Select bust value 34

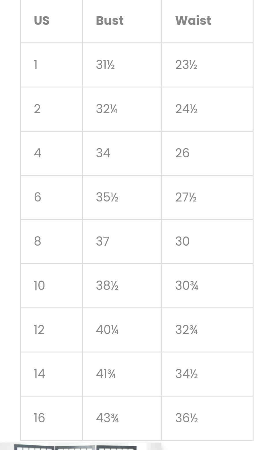coord(103,153)
